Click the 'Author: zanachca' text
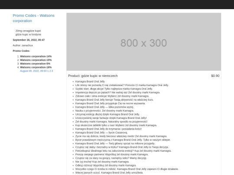The image size is (234, 175). 23,45
